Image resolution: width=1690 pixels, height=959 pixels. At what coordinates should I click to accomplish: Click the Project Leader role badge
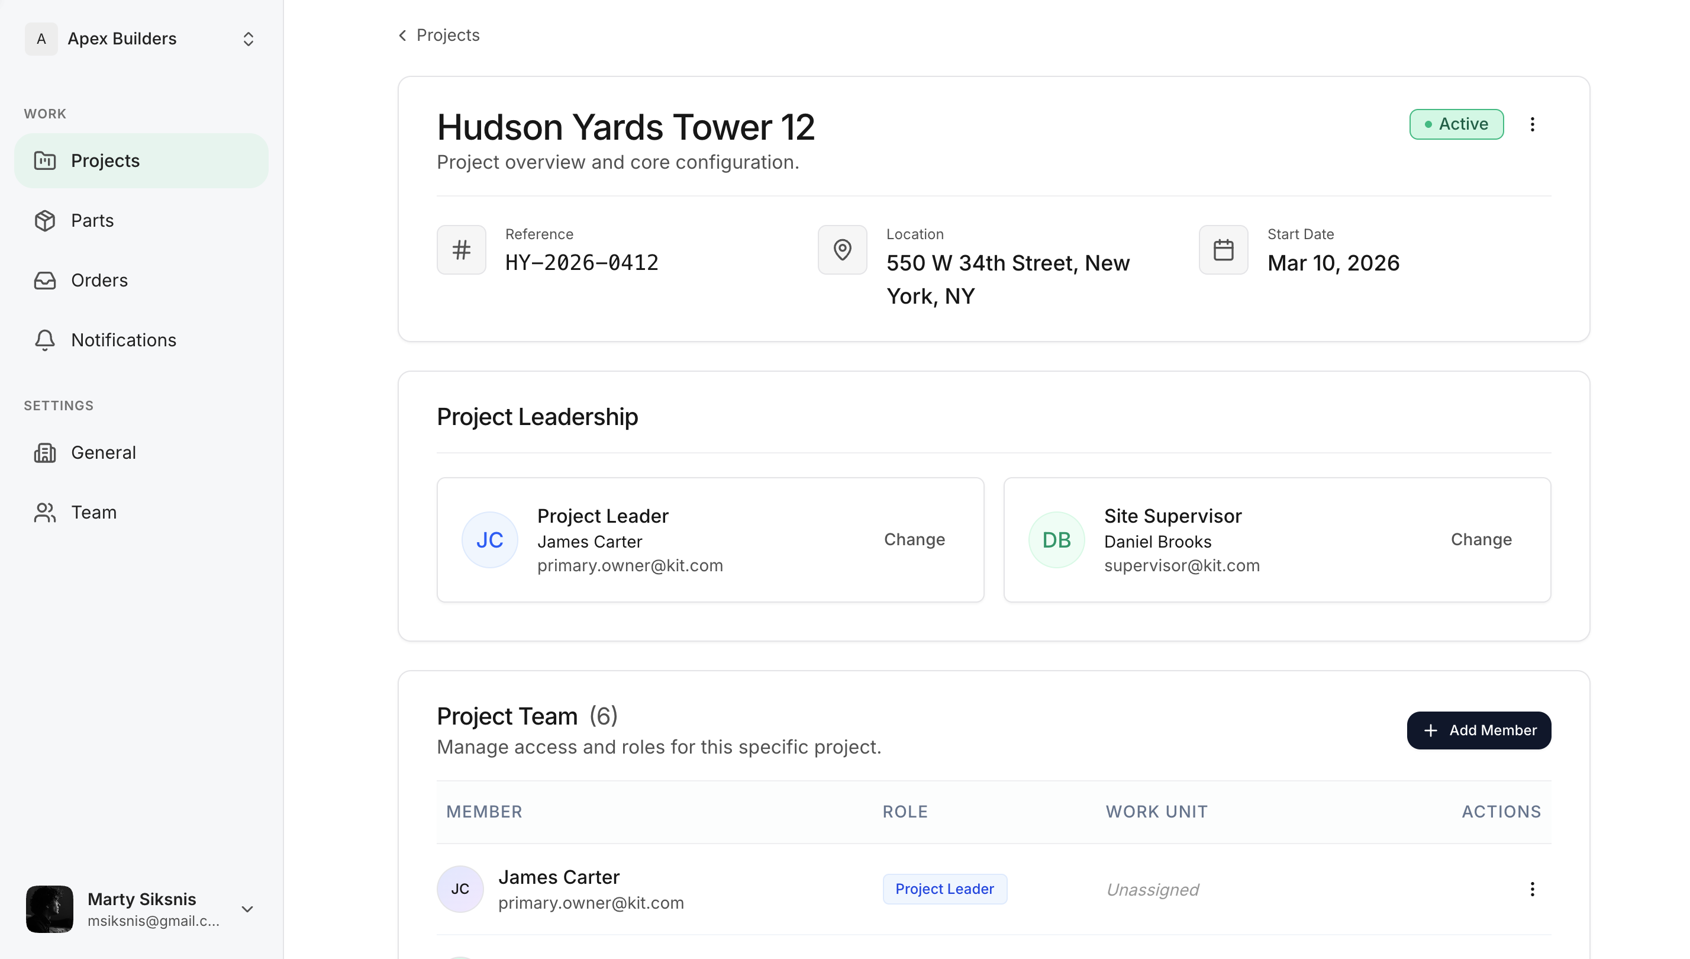(x=945, y=889)
